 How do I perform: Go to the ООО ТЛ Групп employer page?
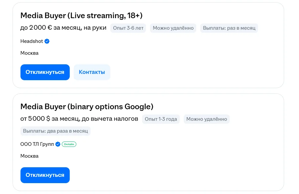click(x=37, y=144)
